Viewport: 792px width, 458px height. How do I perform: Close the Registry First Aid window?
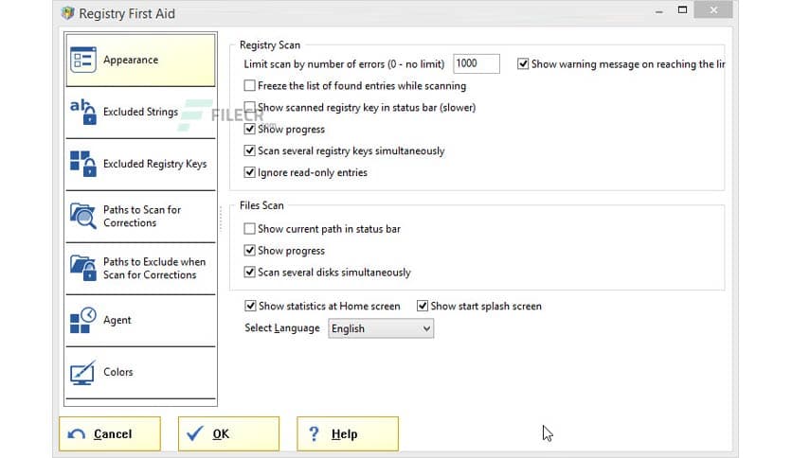coord(713,10)
